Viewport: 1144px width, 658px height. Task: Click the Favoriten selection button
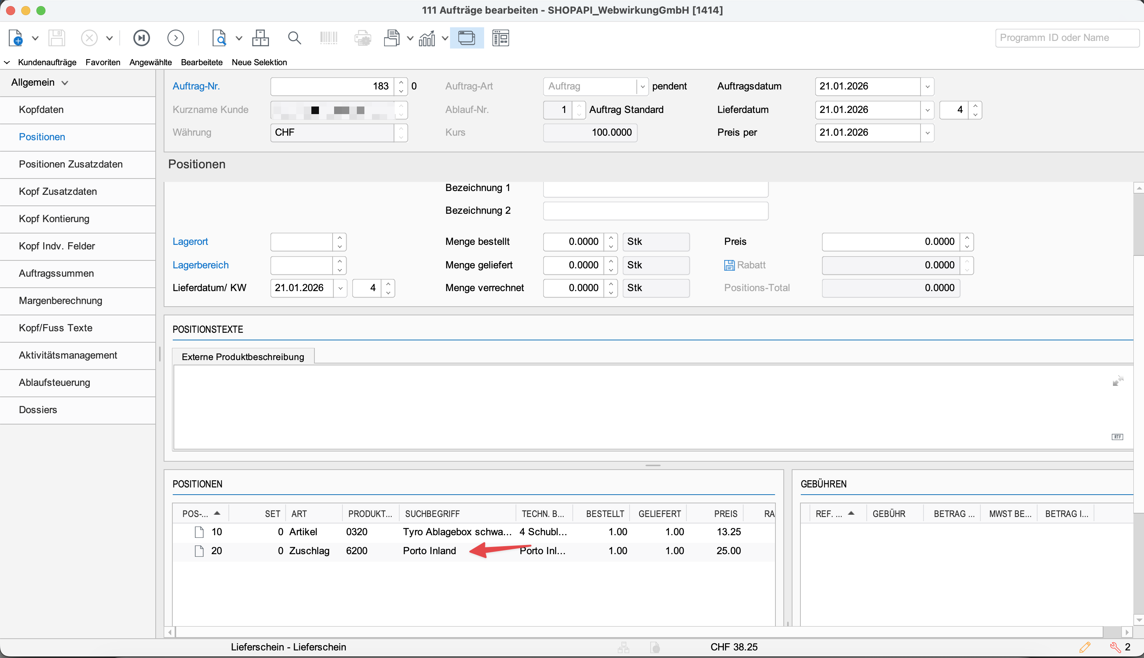(x=103, y=63)
